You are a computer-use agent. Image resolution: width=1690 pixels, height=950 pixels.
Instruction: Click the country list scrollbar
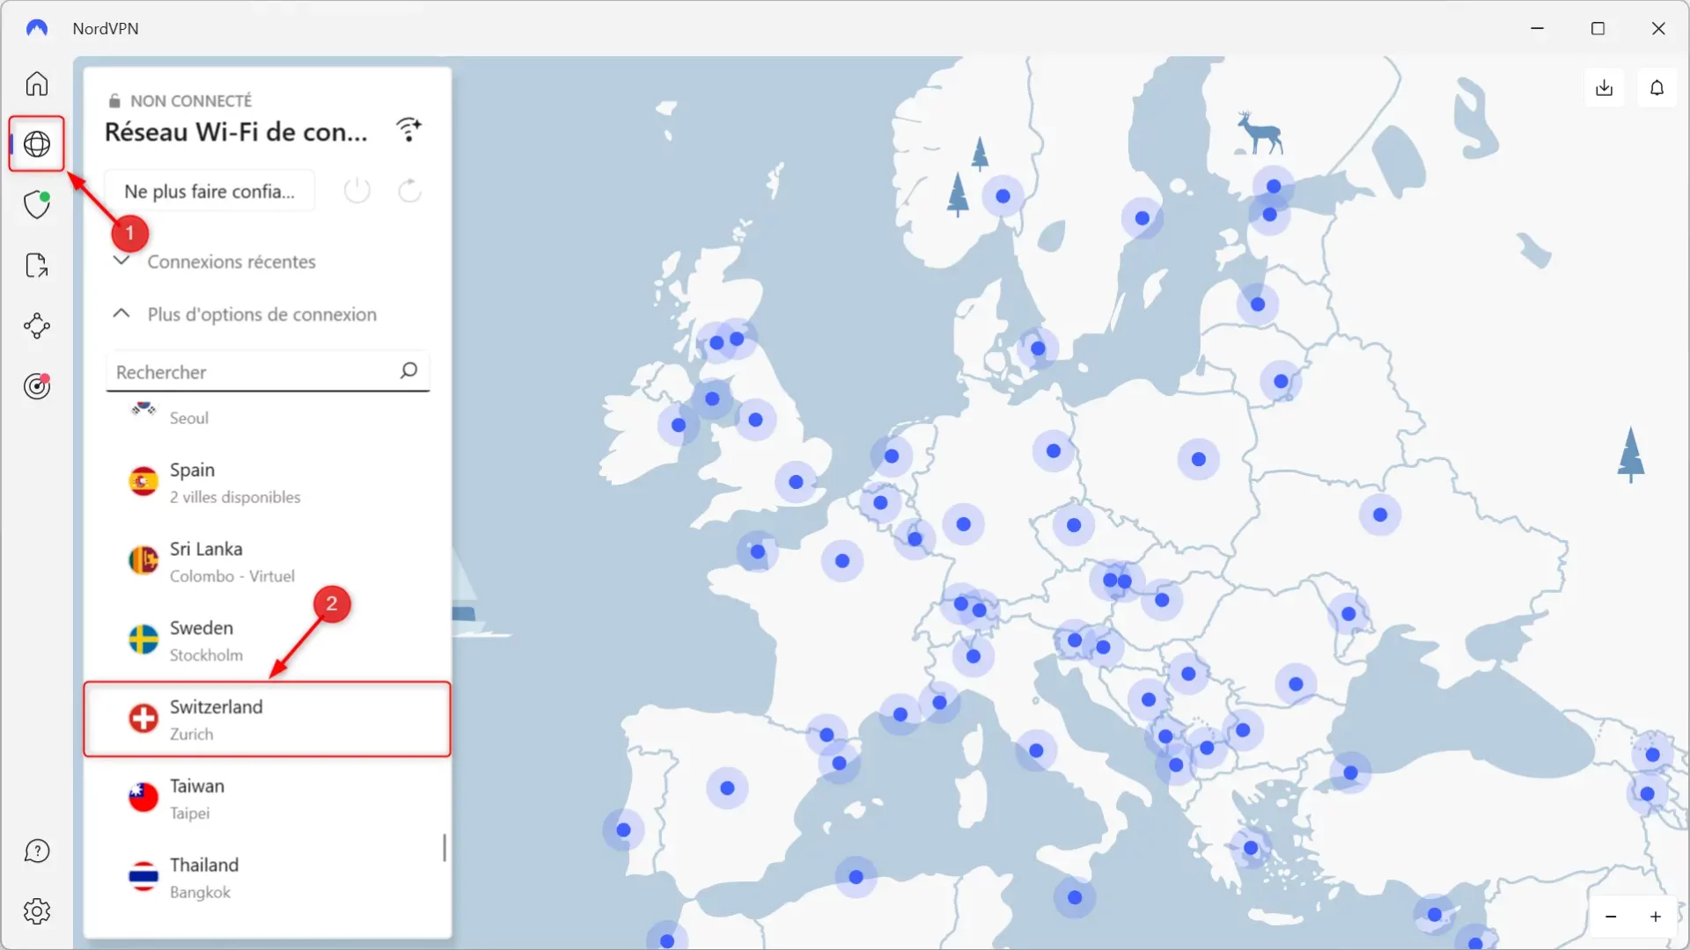(445, 848)
